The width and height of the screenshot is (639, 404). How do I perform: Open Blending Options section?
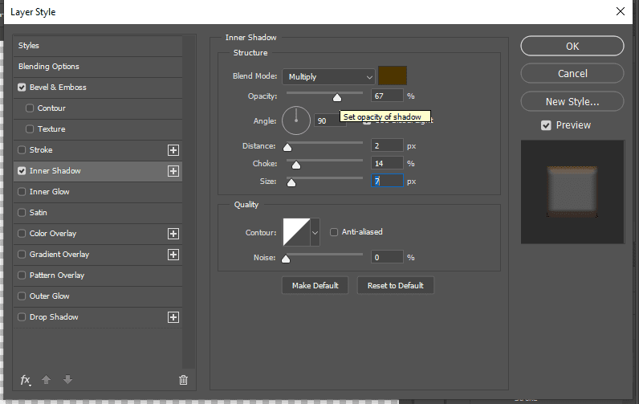click(98, 67)
